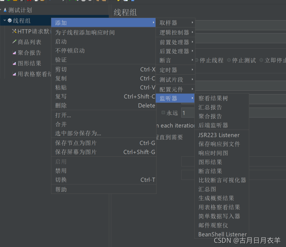Choose 合并 in the context menu
This screenshot has height=247, width=286.
(x=103, y=124)
